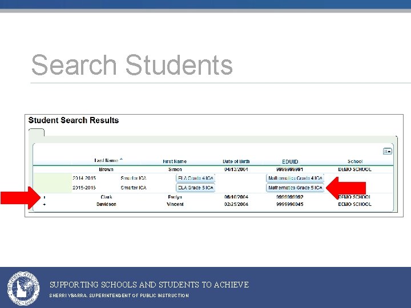Click the birth date 04/13/2004
The height and width of the screenshot is (308, 411).
[236, 169]
